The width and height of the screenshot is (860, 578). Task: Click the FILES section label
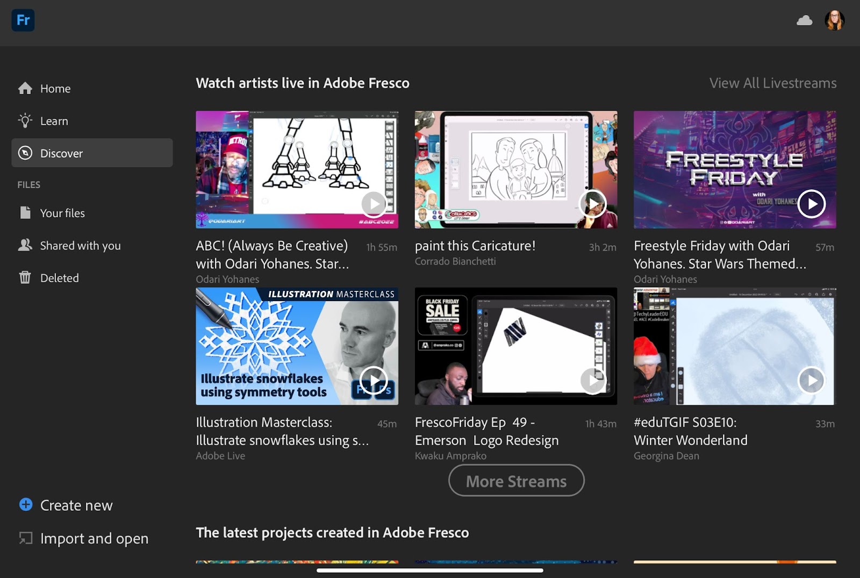[x=28, y=184]
